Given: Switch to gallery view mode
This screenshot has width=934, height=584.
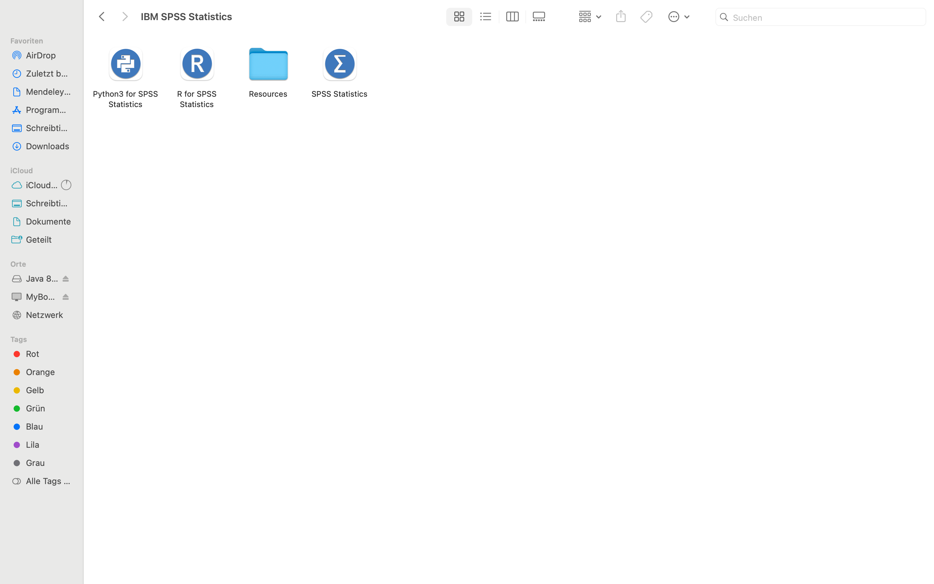Looking at the screenshot, I should tap(539, 17).
